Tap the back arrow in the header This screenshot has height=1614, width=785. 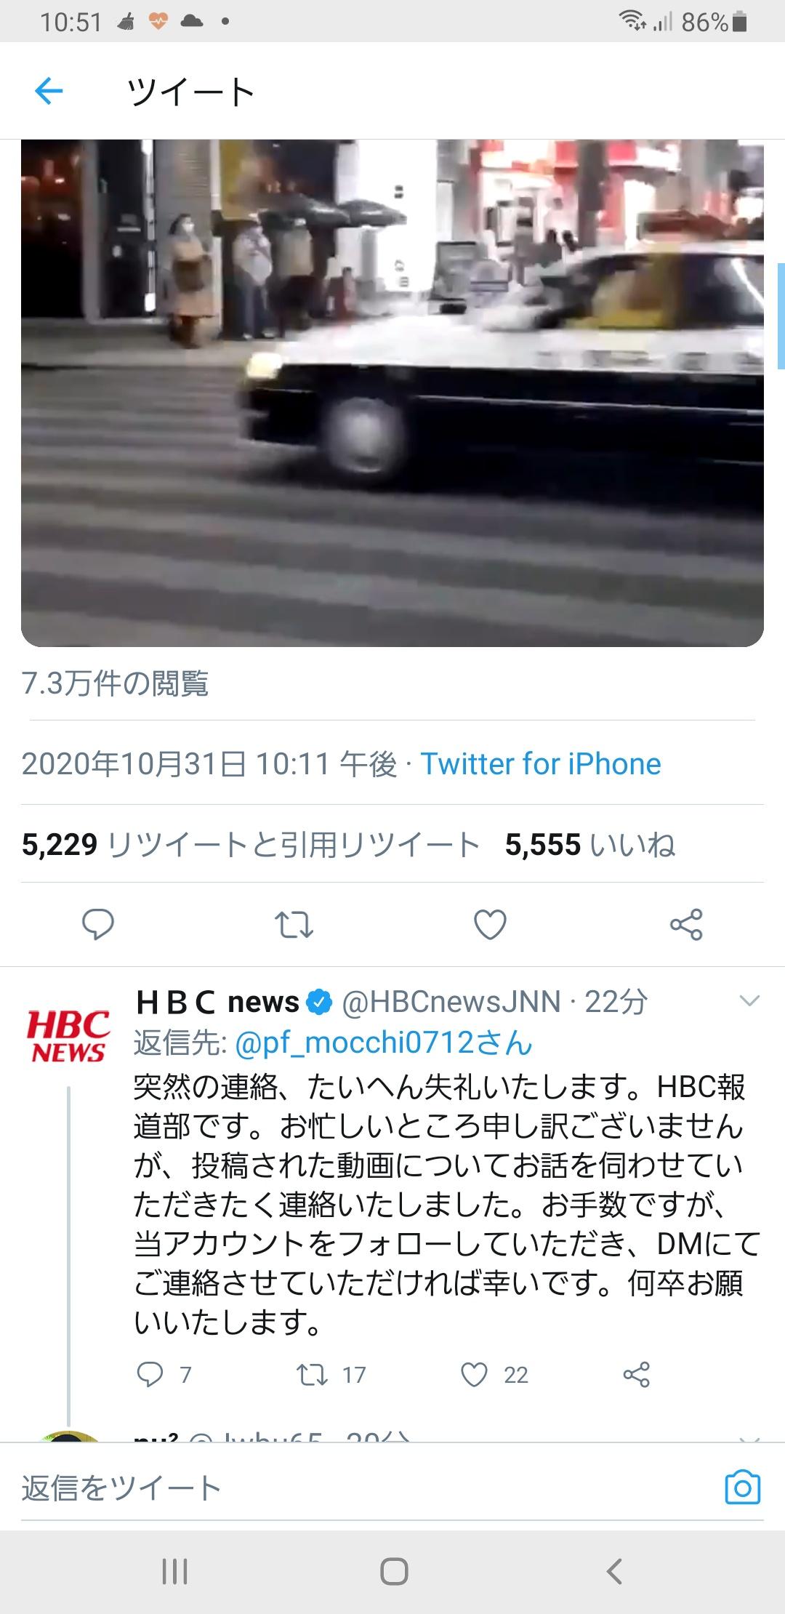49,92
